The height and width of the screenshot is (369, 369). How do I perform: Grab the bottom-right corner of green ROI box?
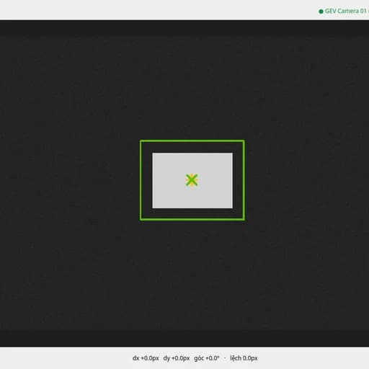point(244,219)
